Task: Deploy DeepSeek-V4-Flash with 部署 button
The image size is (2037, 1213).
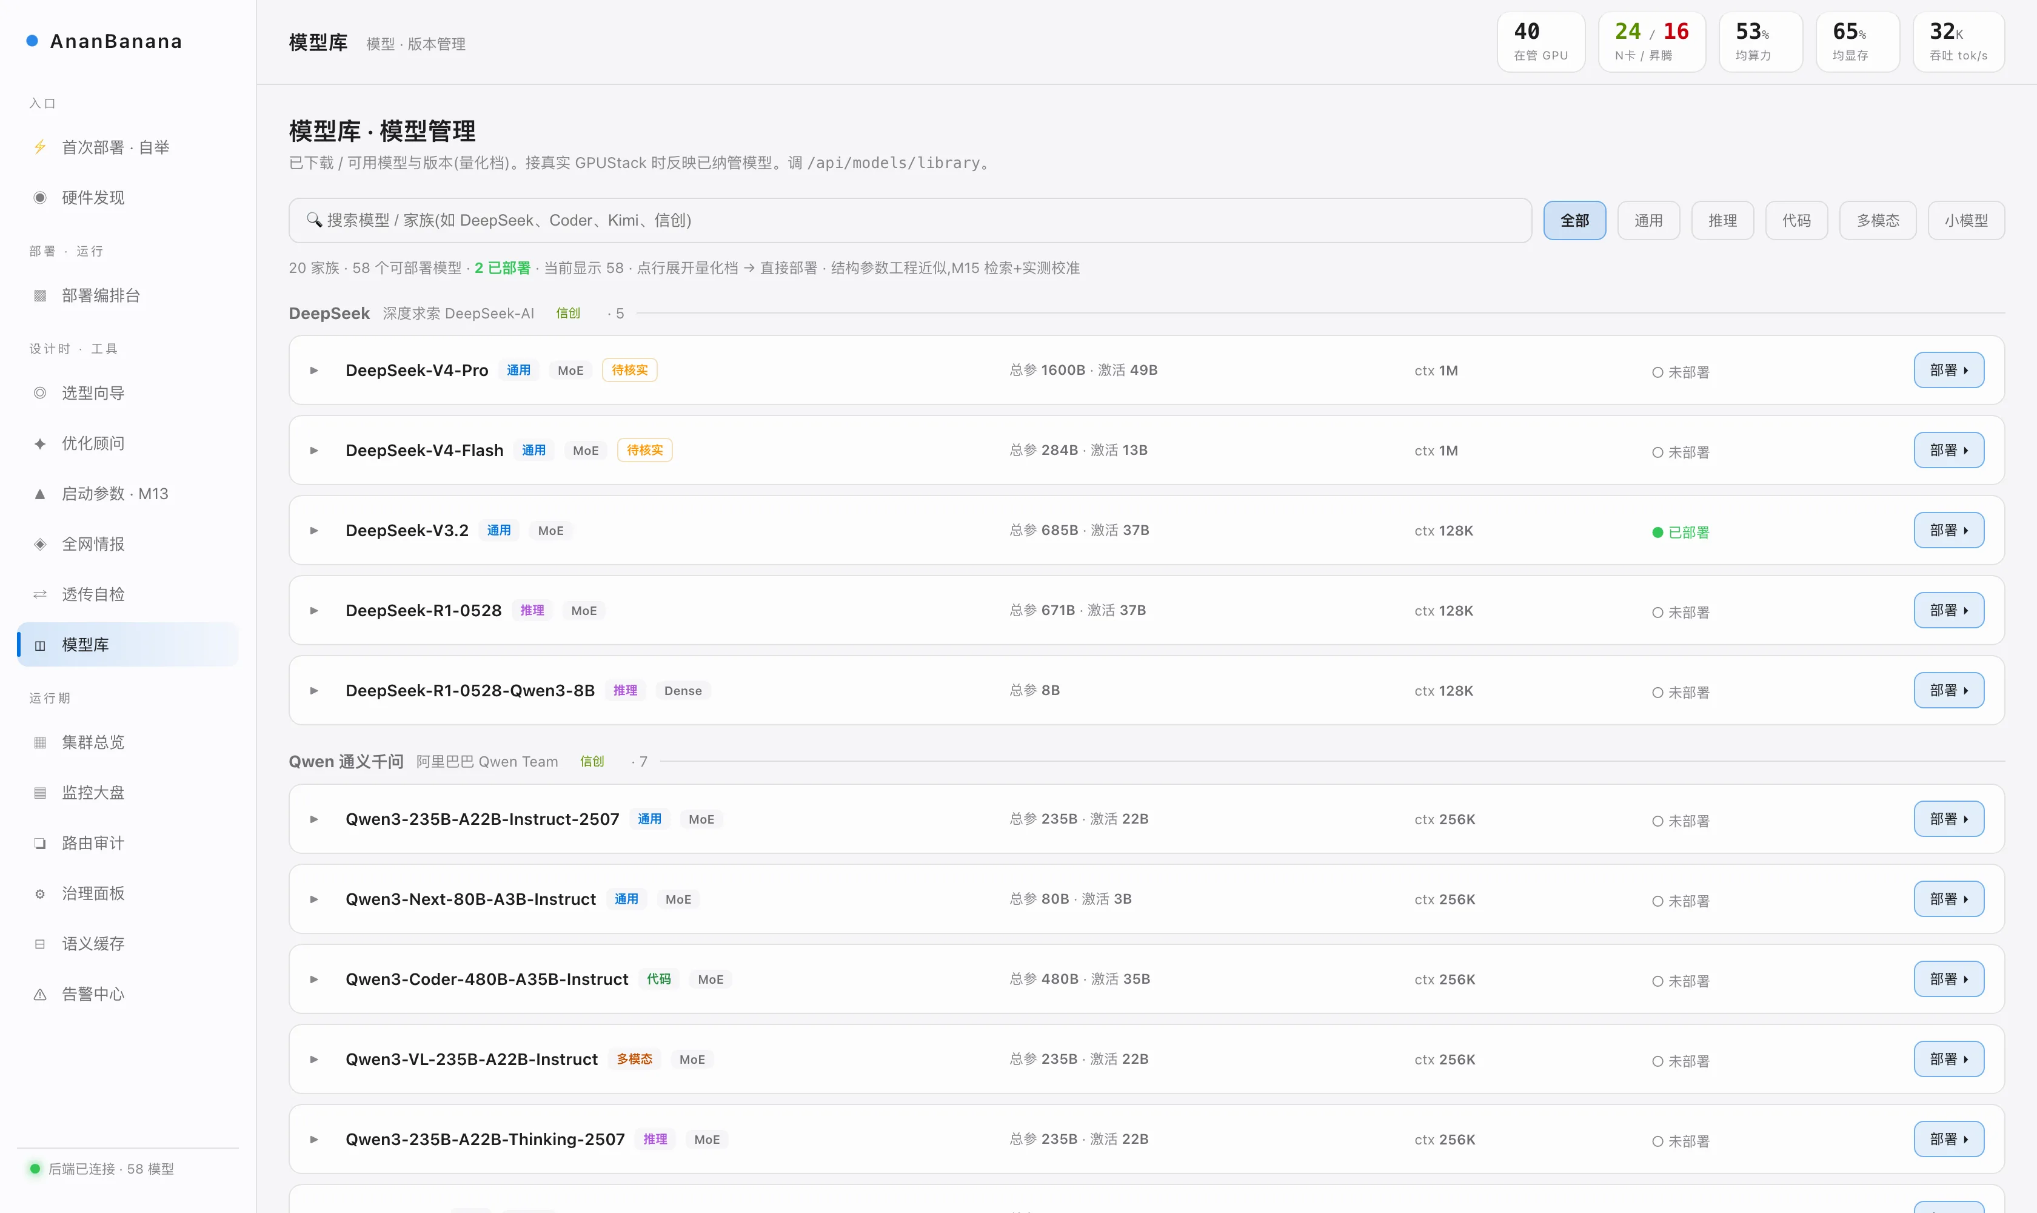Action: click(1948, 451)
